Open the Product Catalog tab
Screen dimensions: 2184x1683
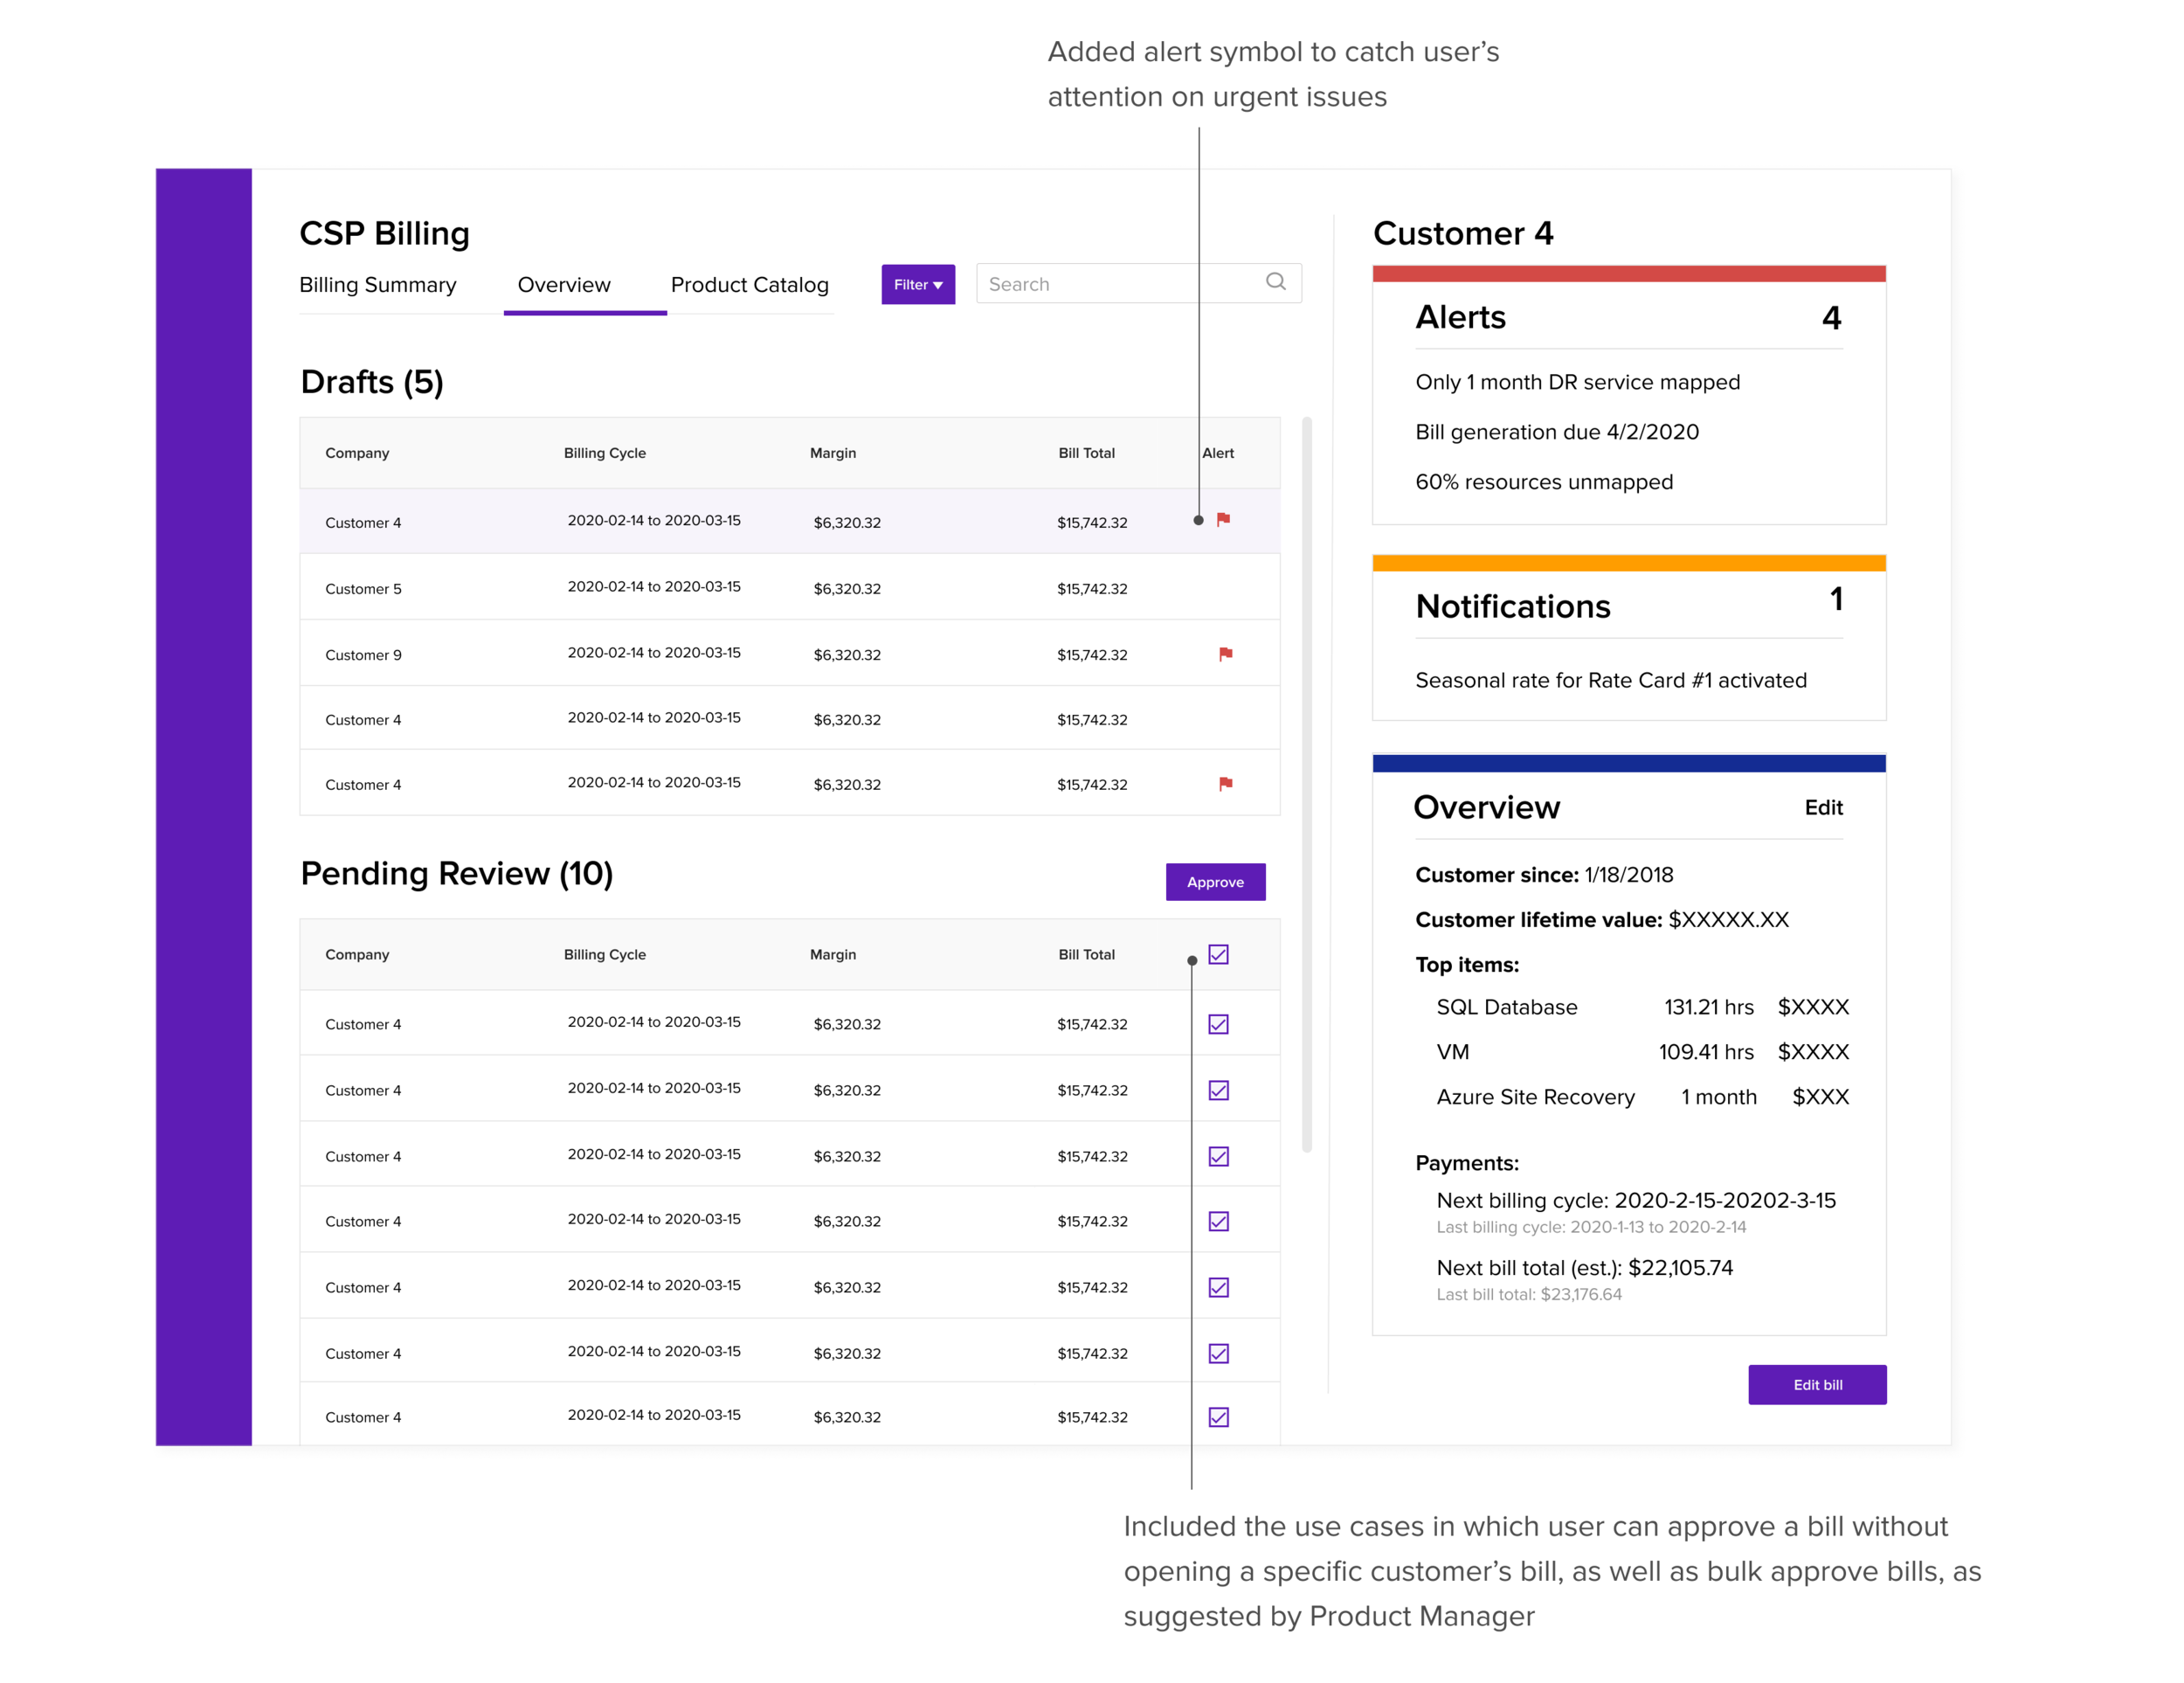[x=750, y=284]
